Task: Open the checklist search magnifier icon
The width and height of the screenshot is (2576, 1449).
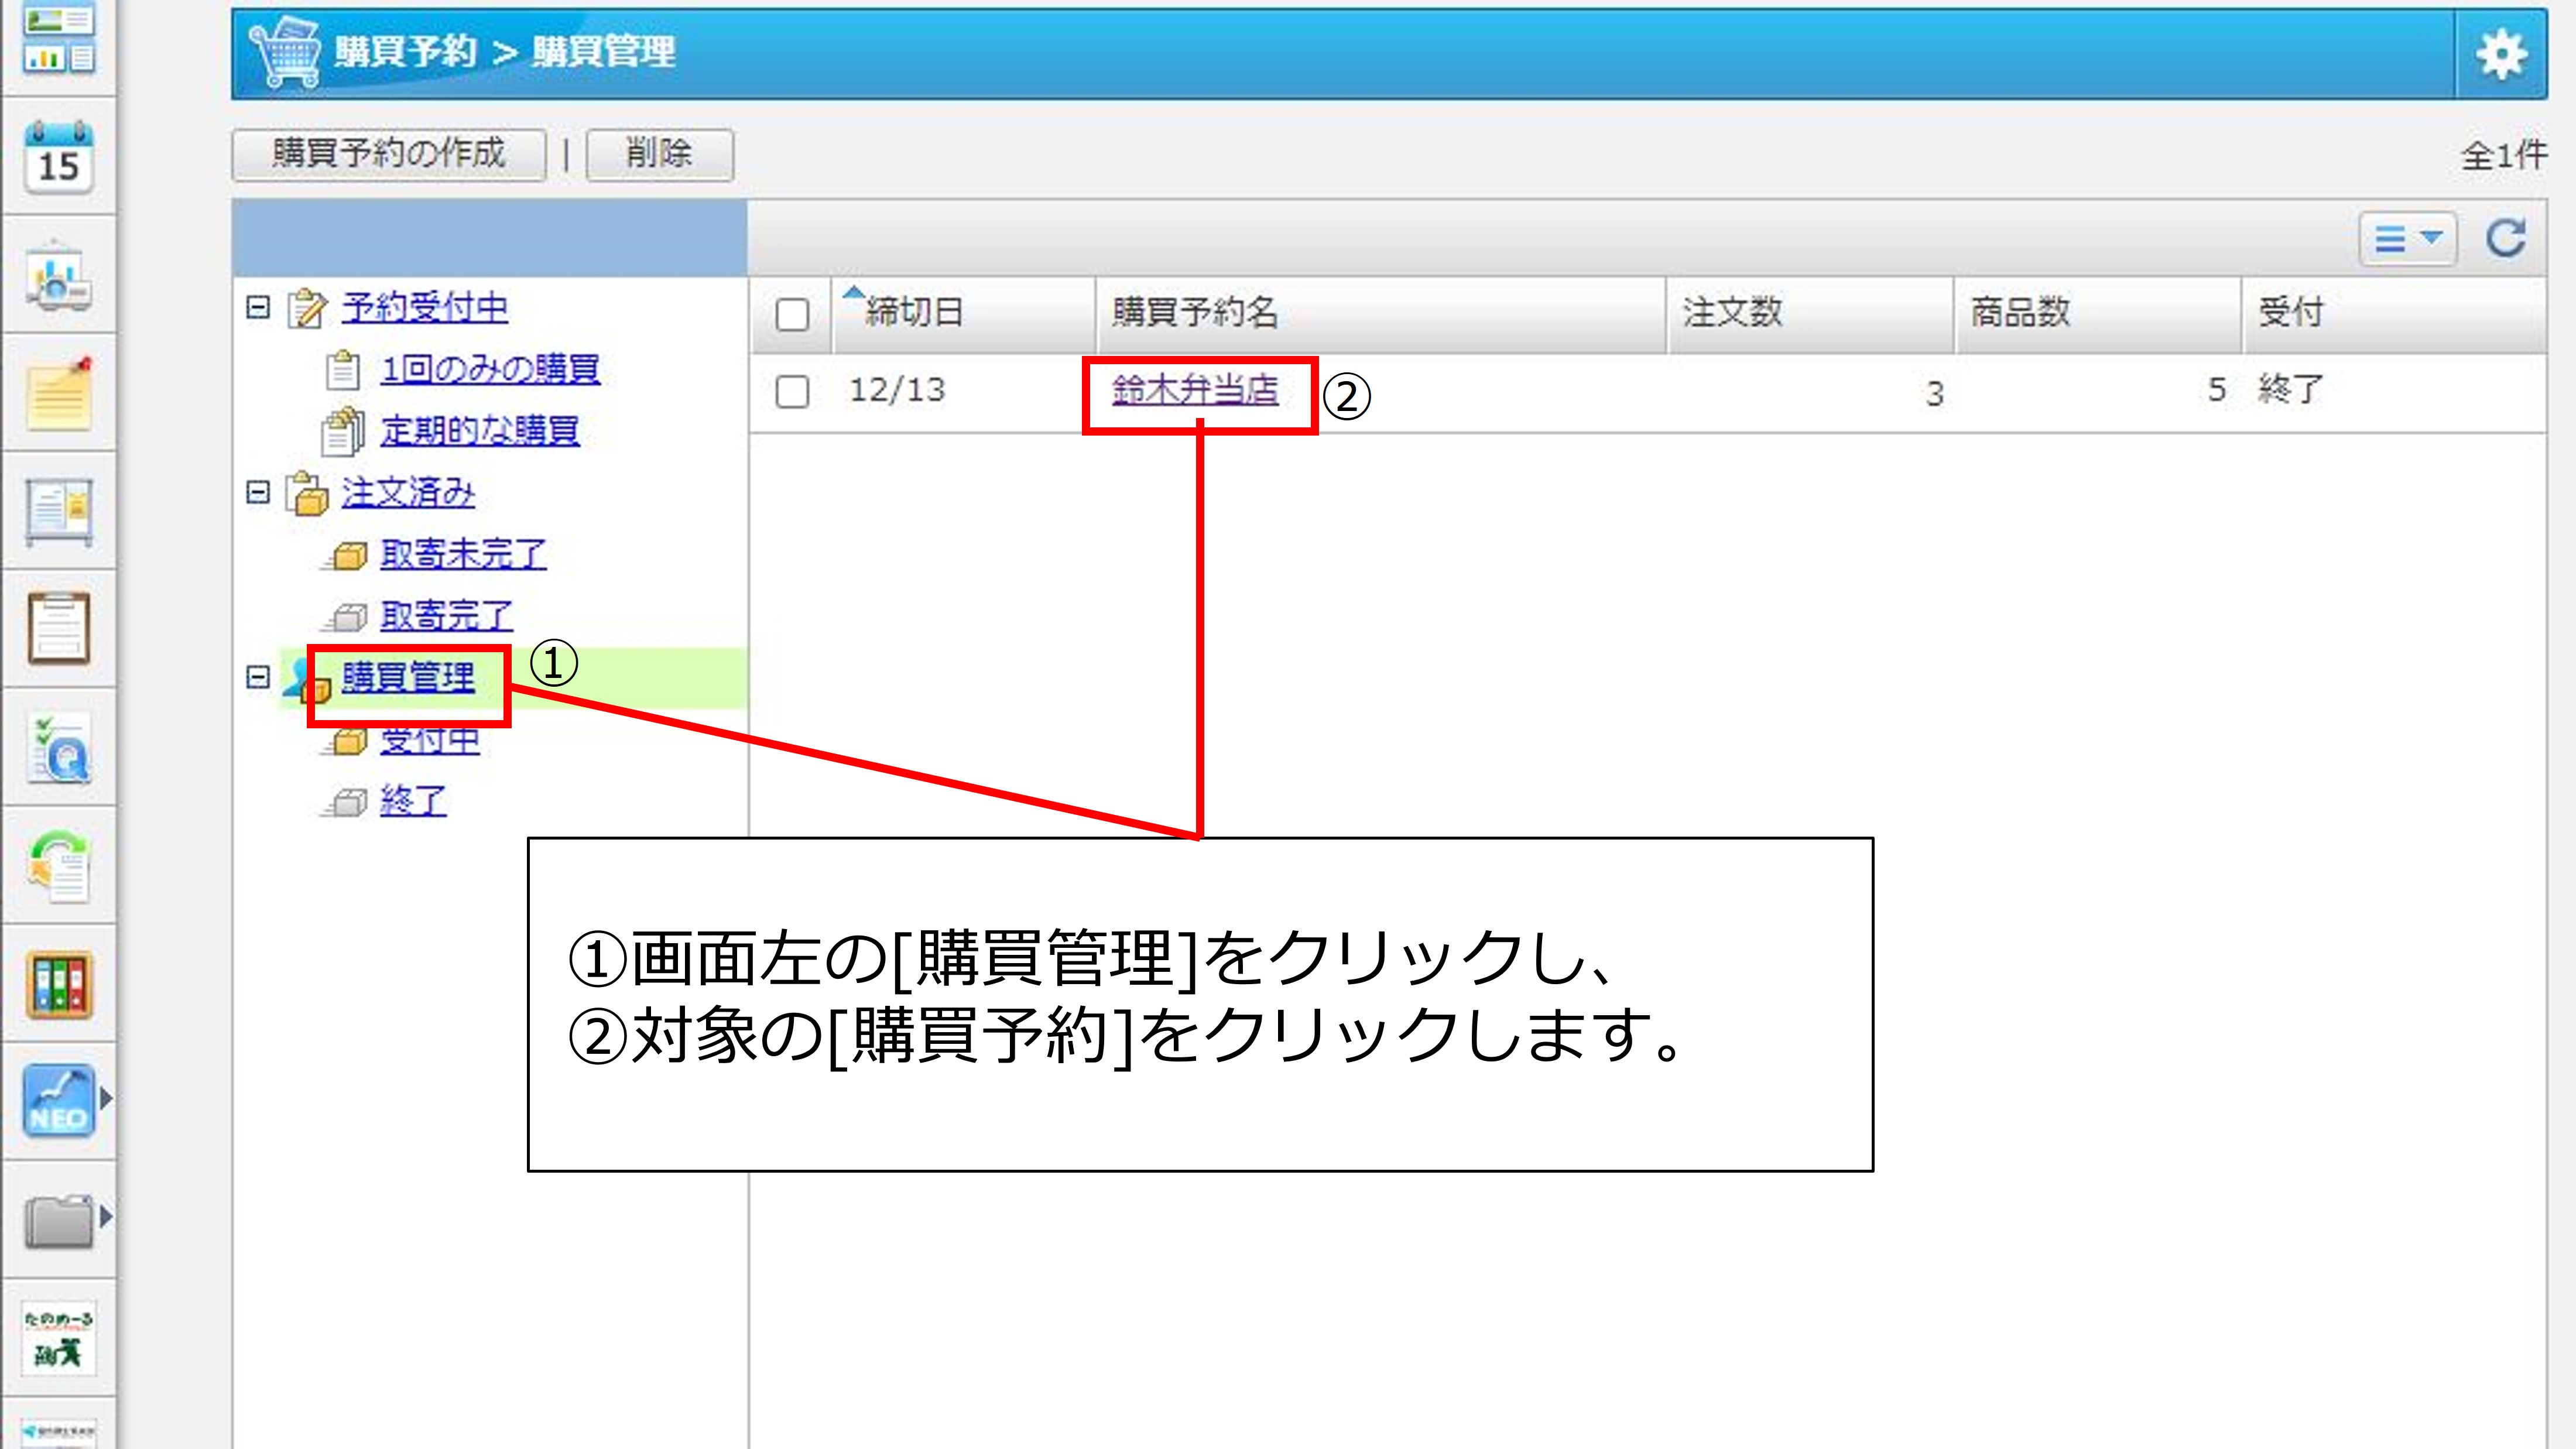Action: point(58,750)
